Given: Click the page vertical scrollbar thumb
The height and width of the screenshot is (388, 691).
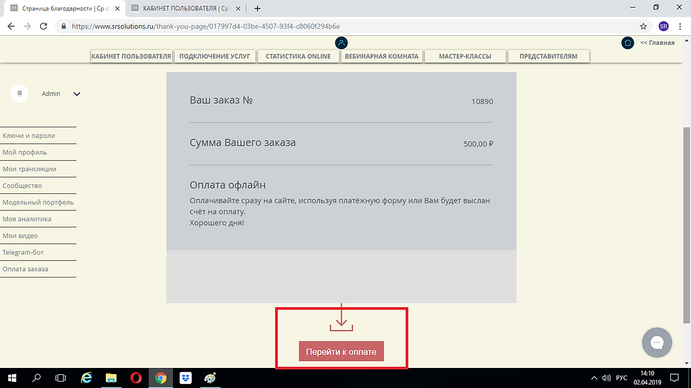Looking at the screenshot, I should point(686,224).
